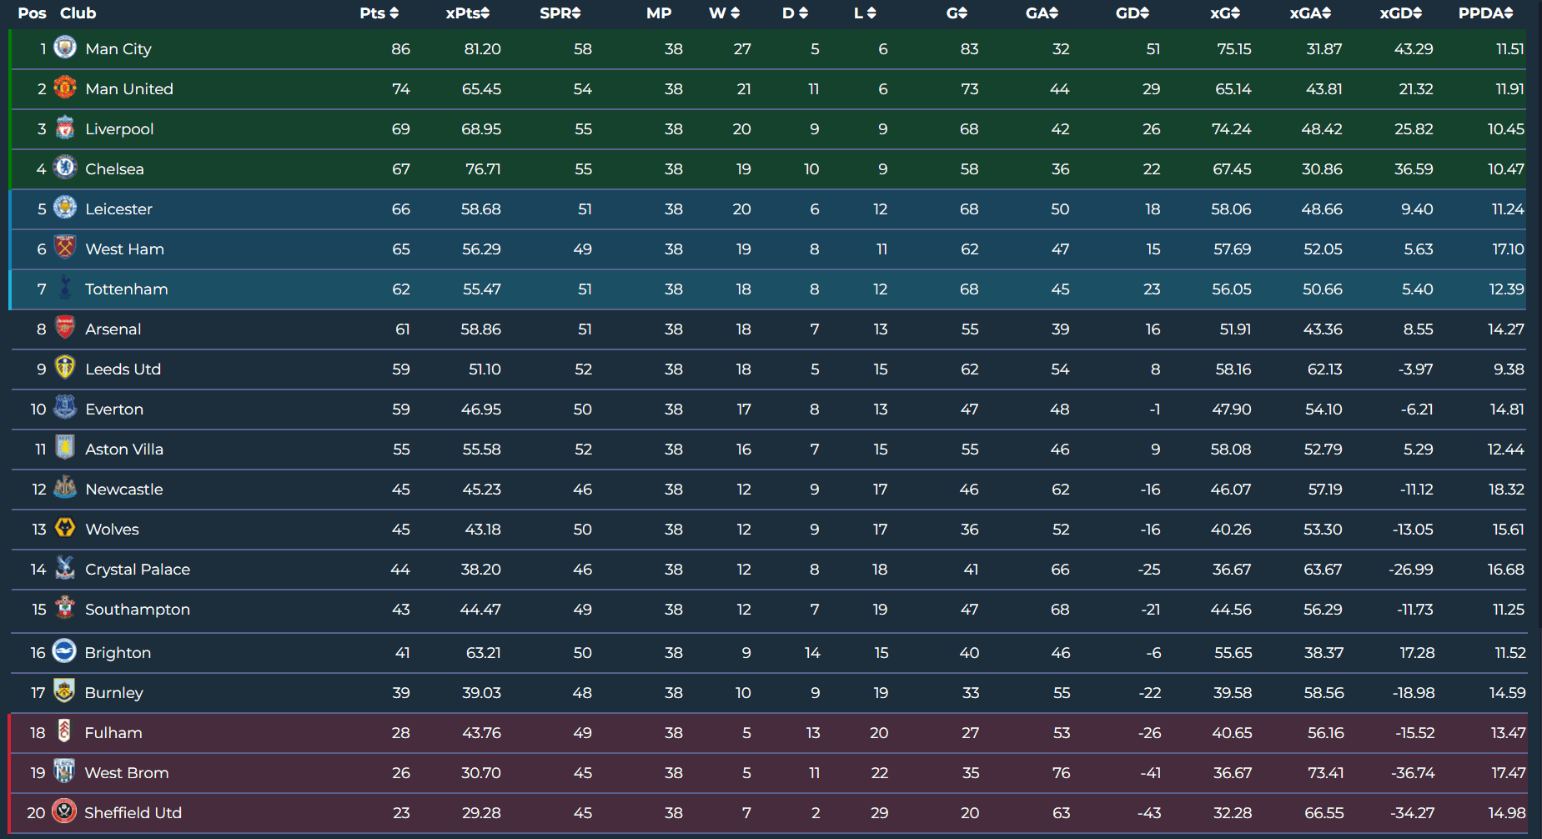Sort table by xGA column
Image resolution: width=1542 pixels, height=839 pixels.
point(1311,13)
